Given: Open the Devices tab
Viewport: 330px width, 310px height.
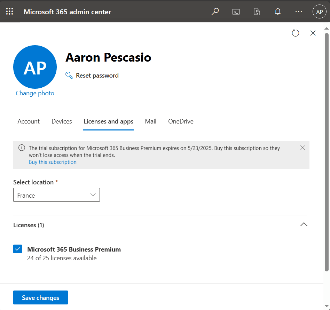Looking at the screenshot, I should [x=61, y=121].
